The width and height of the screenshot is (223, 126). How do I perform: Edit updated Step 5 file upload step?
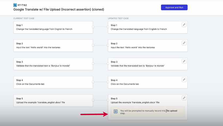click(184, 98)
